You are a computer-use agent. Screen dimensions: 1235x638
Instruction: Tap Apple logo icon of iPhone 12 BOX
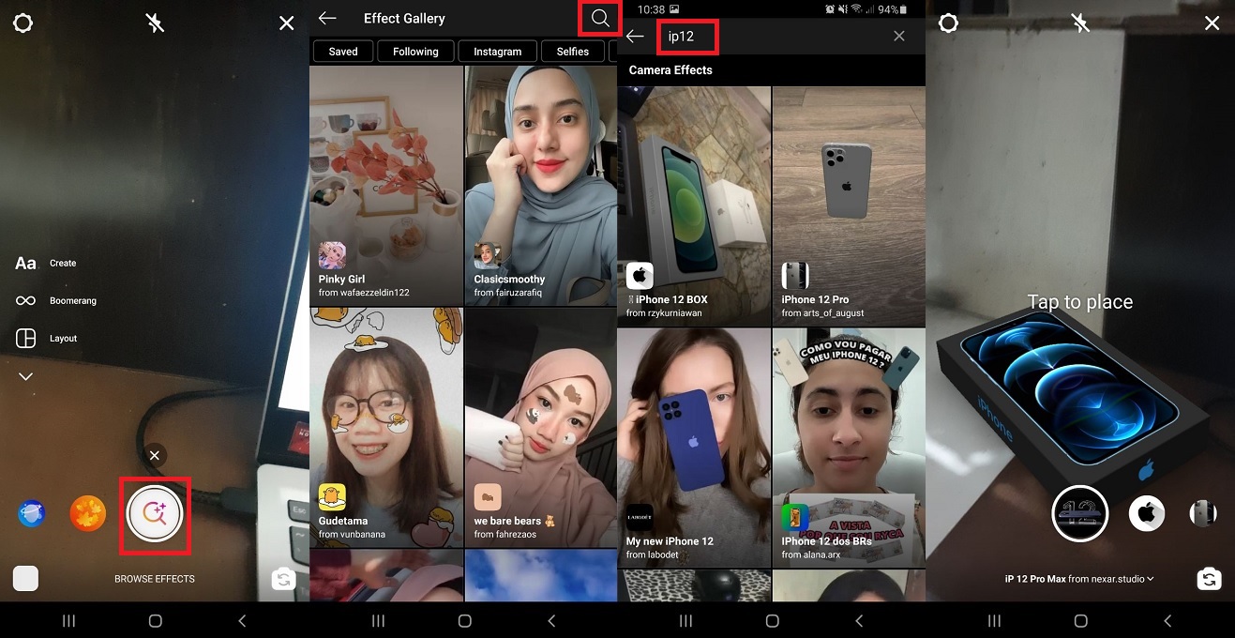point(640,276)
